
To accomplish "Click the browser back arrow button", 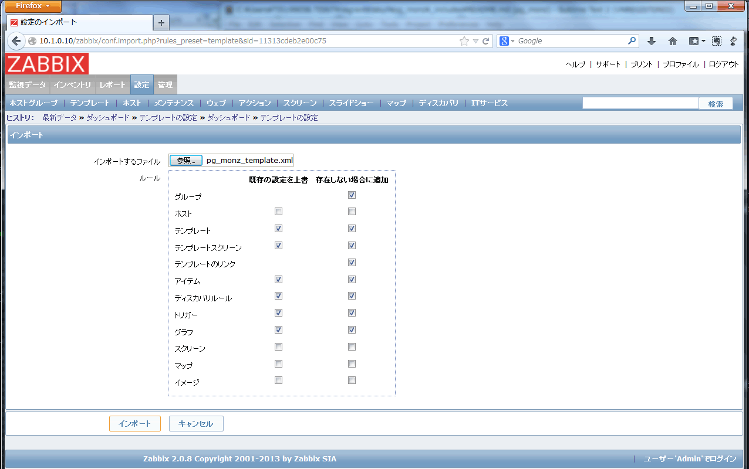I will (x=16, y=41).
